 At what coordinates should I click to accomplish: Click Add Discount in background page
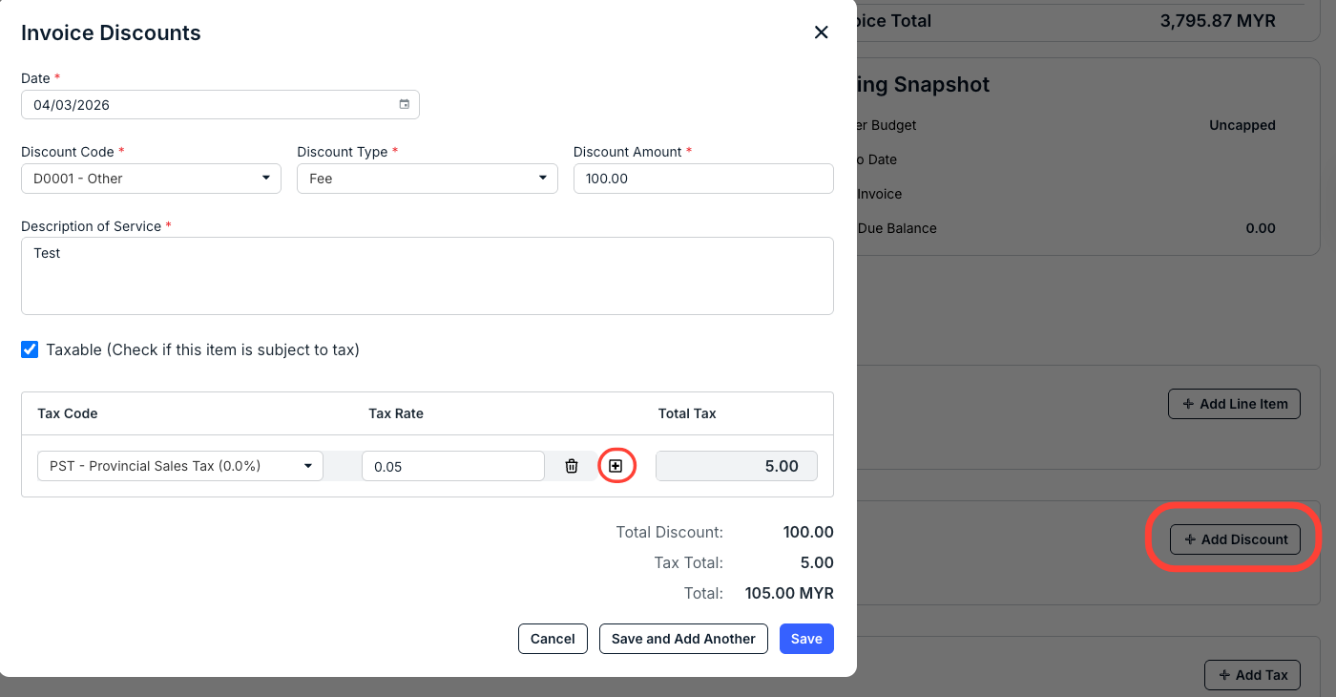[x=1235, y=539]
